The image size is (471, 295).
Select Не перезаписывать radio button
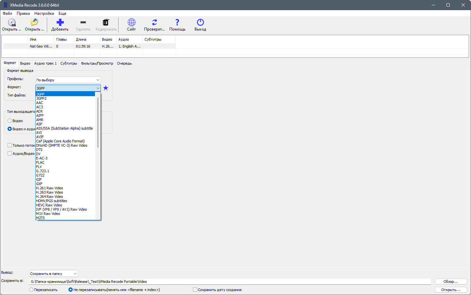[x=70, y=290]
